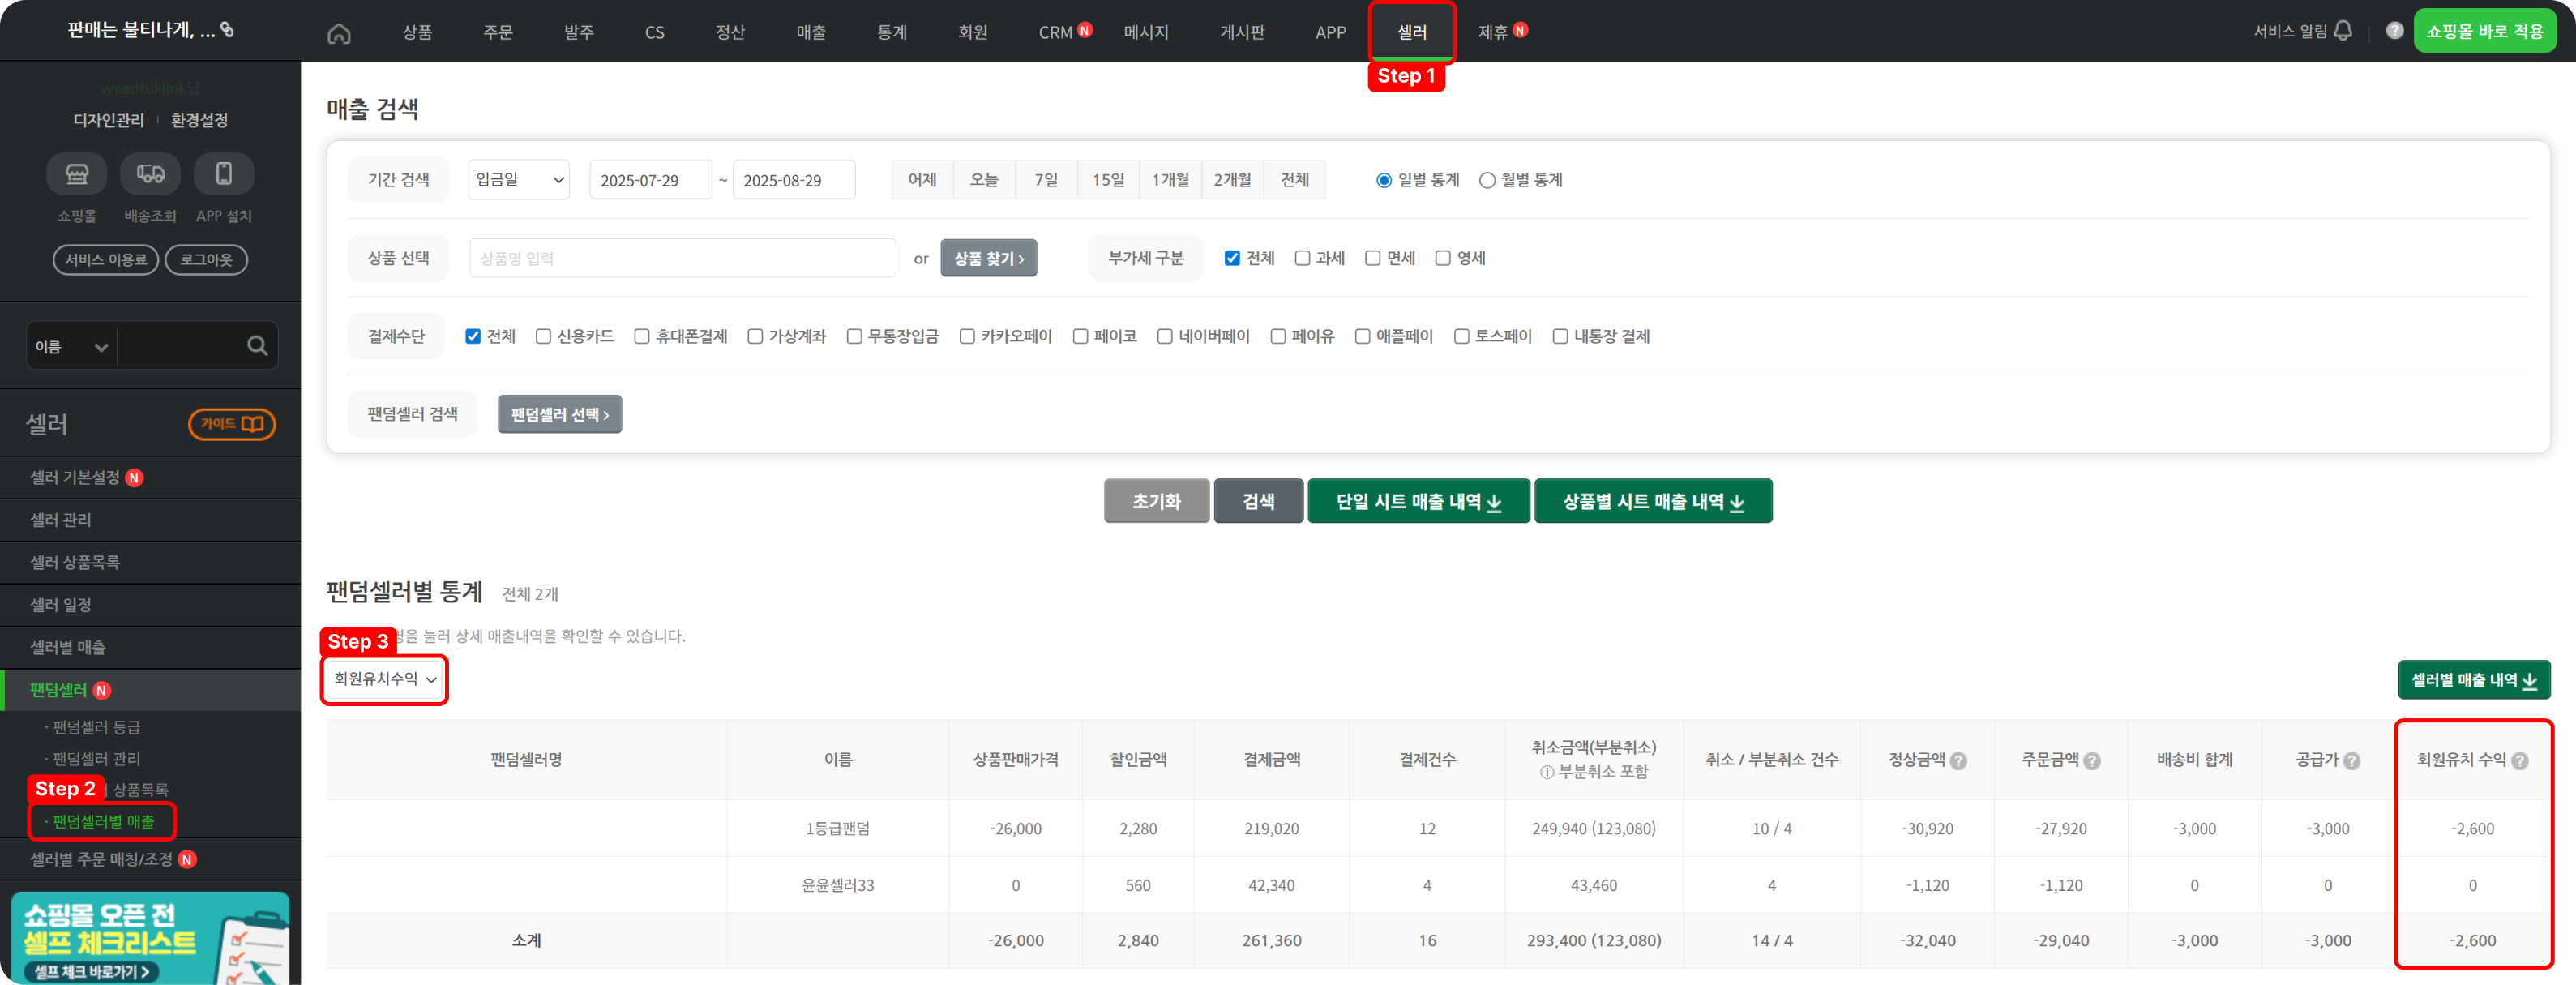Toggle the 부가세 구분 전체 checkbox

coord(1232,258)
